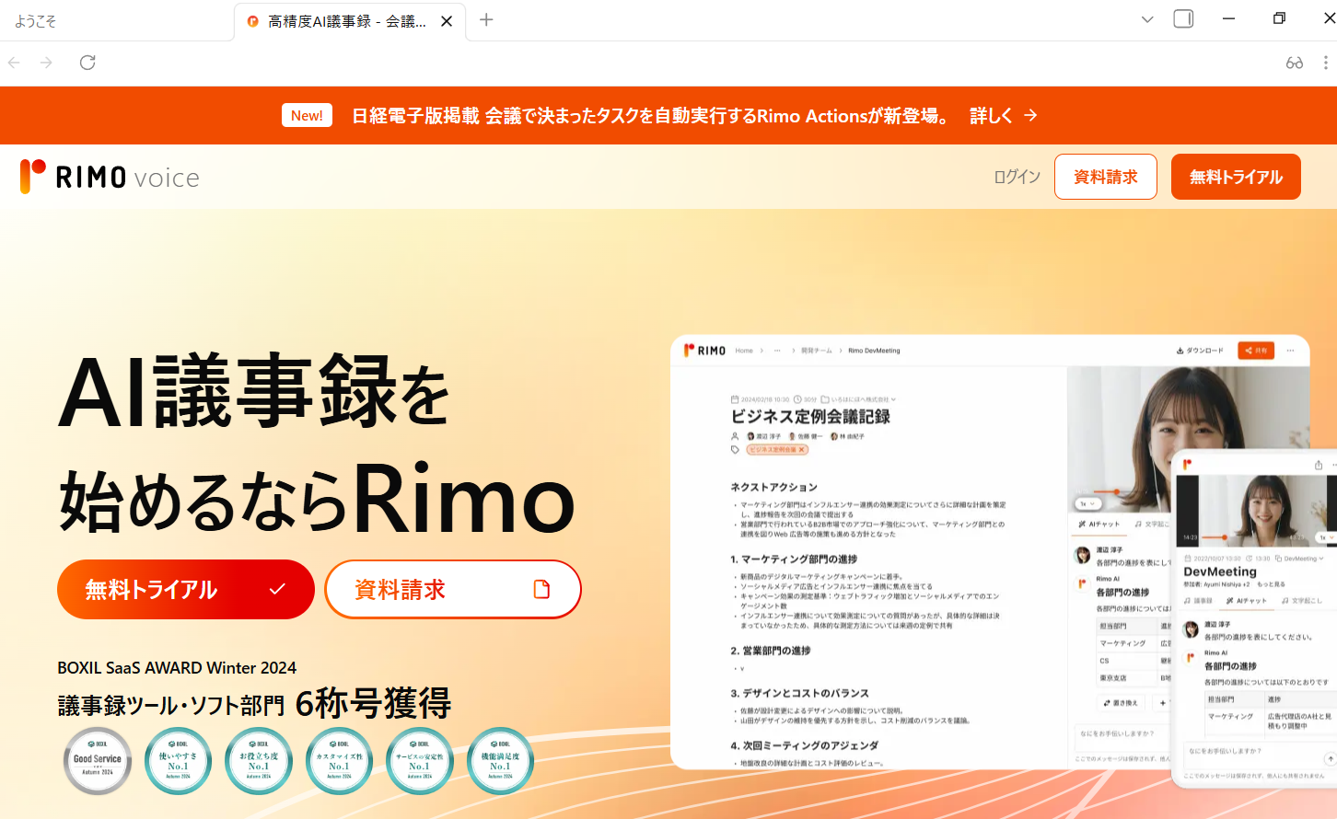
Task: Click the 議事録ツール・ソフト部門 6称号獲得 text
Action: [254, 704]
